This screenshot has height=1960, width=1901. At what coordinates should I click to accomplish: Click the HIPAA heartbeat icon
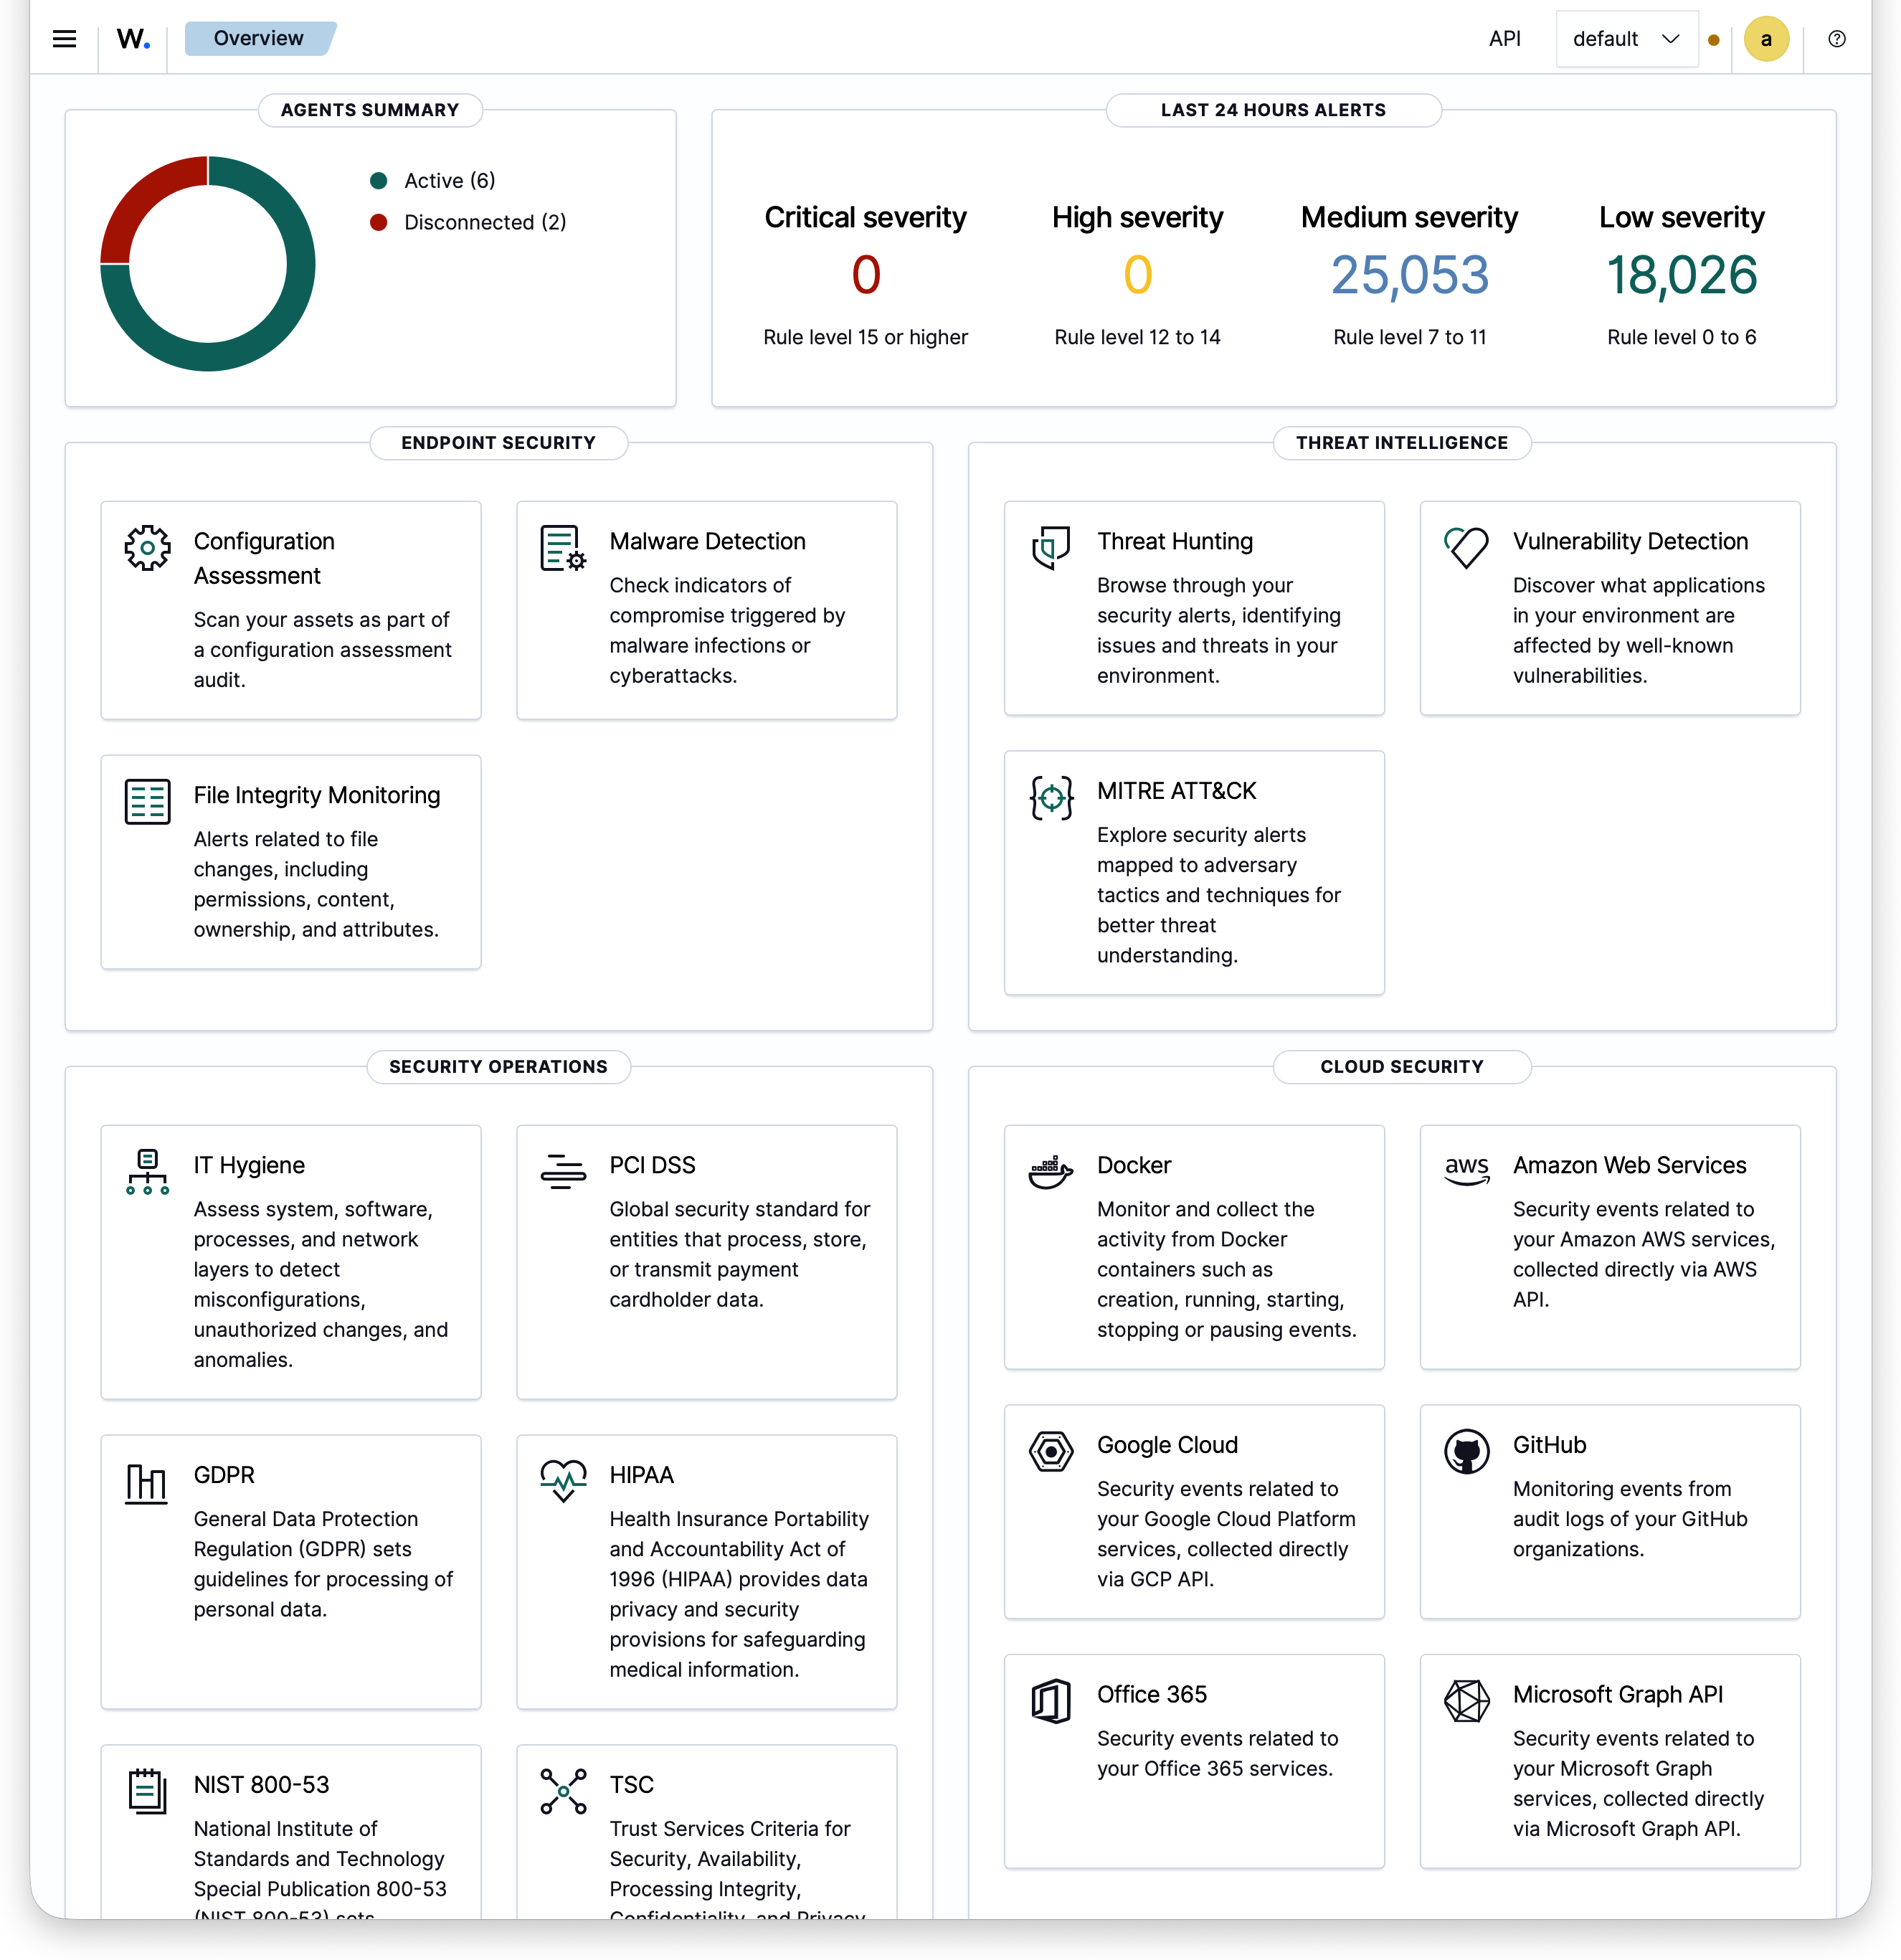(563, 1481)
